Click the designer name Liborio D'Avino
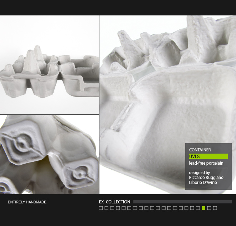Image resolution: width=236 pixels, height=226 pixels. [x=203, y=182]
